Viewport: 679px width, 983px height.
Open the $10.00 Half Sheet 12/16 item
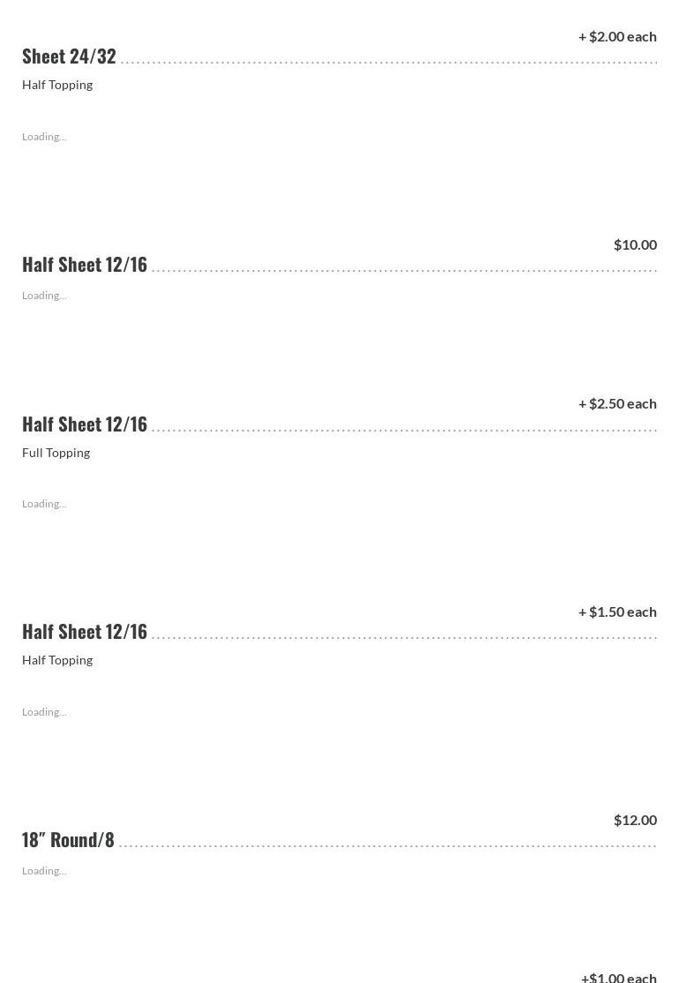coord(85,264)
